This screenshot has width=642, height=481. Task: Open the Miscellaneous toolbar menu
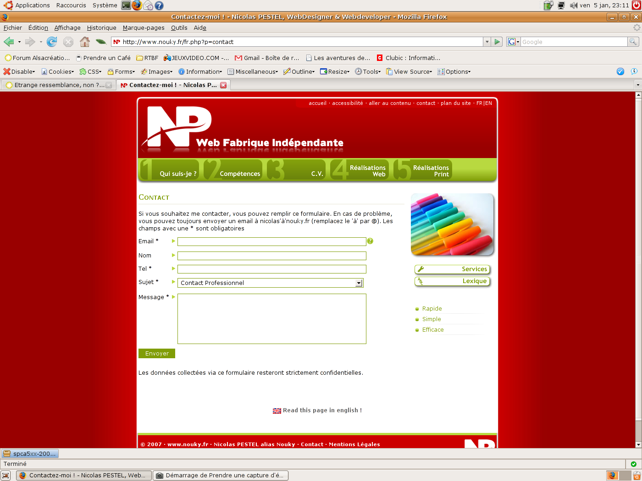tap(253, 71)
